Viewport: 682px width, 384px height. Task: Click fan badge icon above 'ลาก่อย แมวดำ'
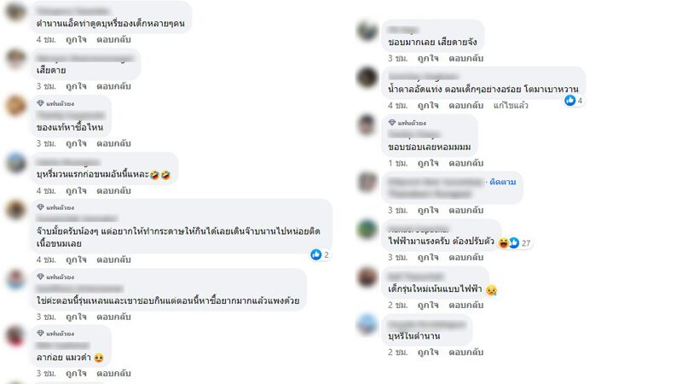pos(40,333)
